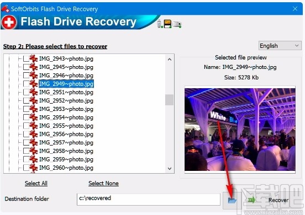The height and width of the screenshot is (215, 305).
Task: Select IMG_2956~photo.jpg file name
Action: point(66,134)
